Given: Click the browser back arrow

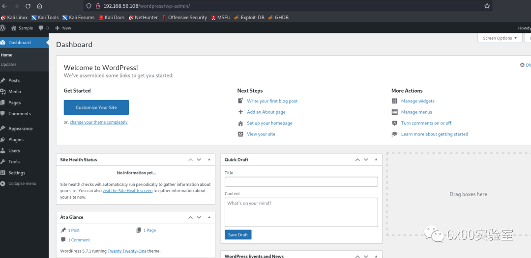Looking at the screenshot, I should pyautogui.click(x=4, y=6).
